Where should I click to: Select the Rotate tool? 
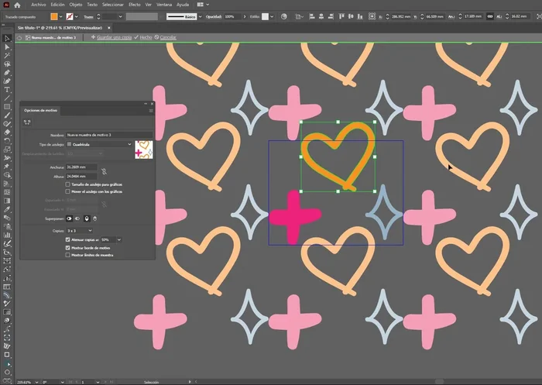(7, 140)
